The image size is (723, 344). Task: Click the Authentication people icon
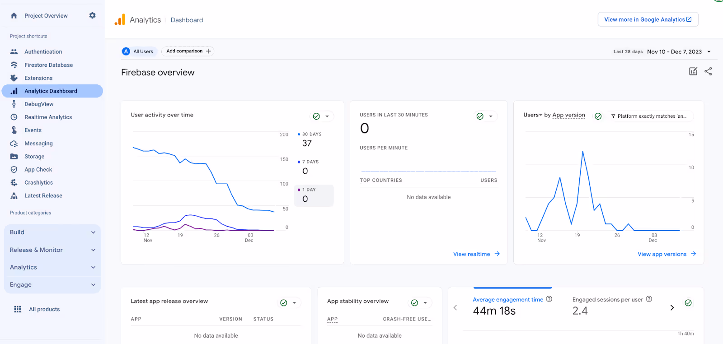pyautogui.click(x=14, y=51)
